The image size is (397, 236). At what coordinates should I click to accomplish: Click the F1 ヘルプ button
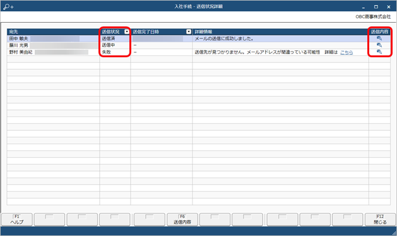pyautogui.click(x=16, y=220)
